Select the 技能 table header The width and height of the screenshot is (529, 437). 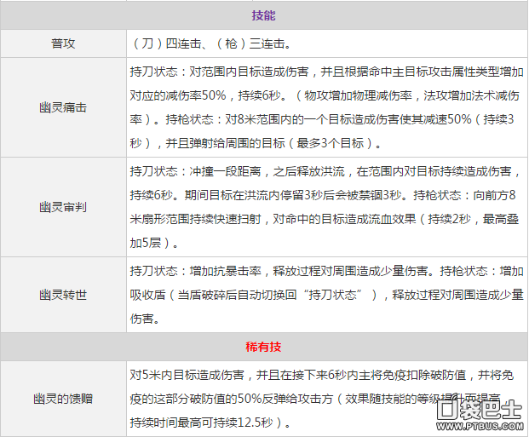tap(264, 15)
